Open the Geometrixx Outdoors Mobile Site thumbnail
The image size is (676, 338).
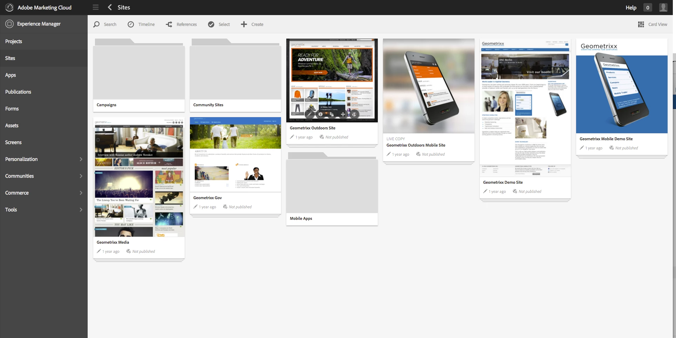coord(429,86)
